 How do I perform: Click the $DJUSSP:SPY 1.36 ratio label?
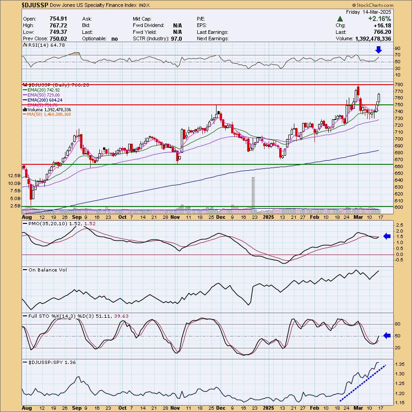pos(49,363)
